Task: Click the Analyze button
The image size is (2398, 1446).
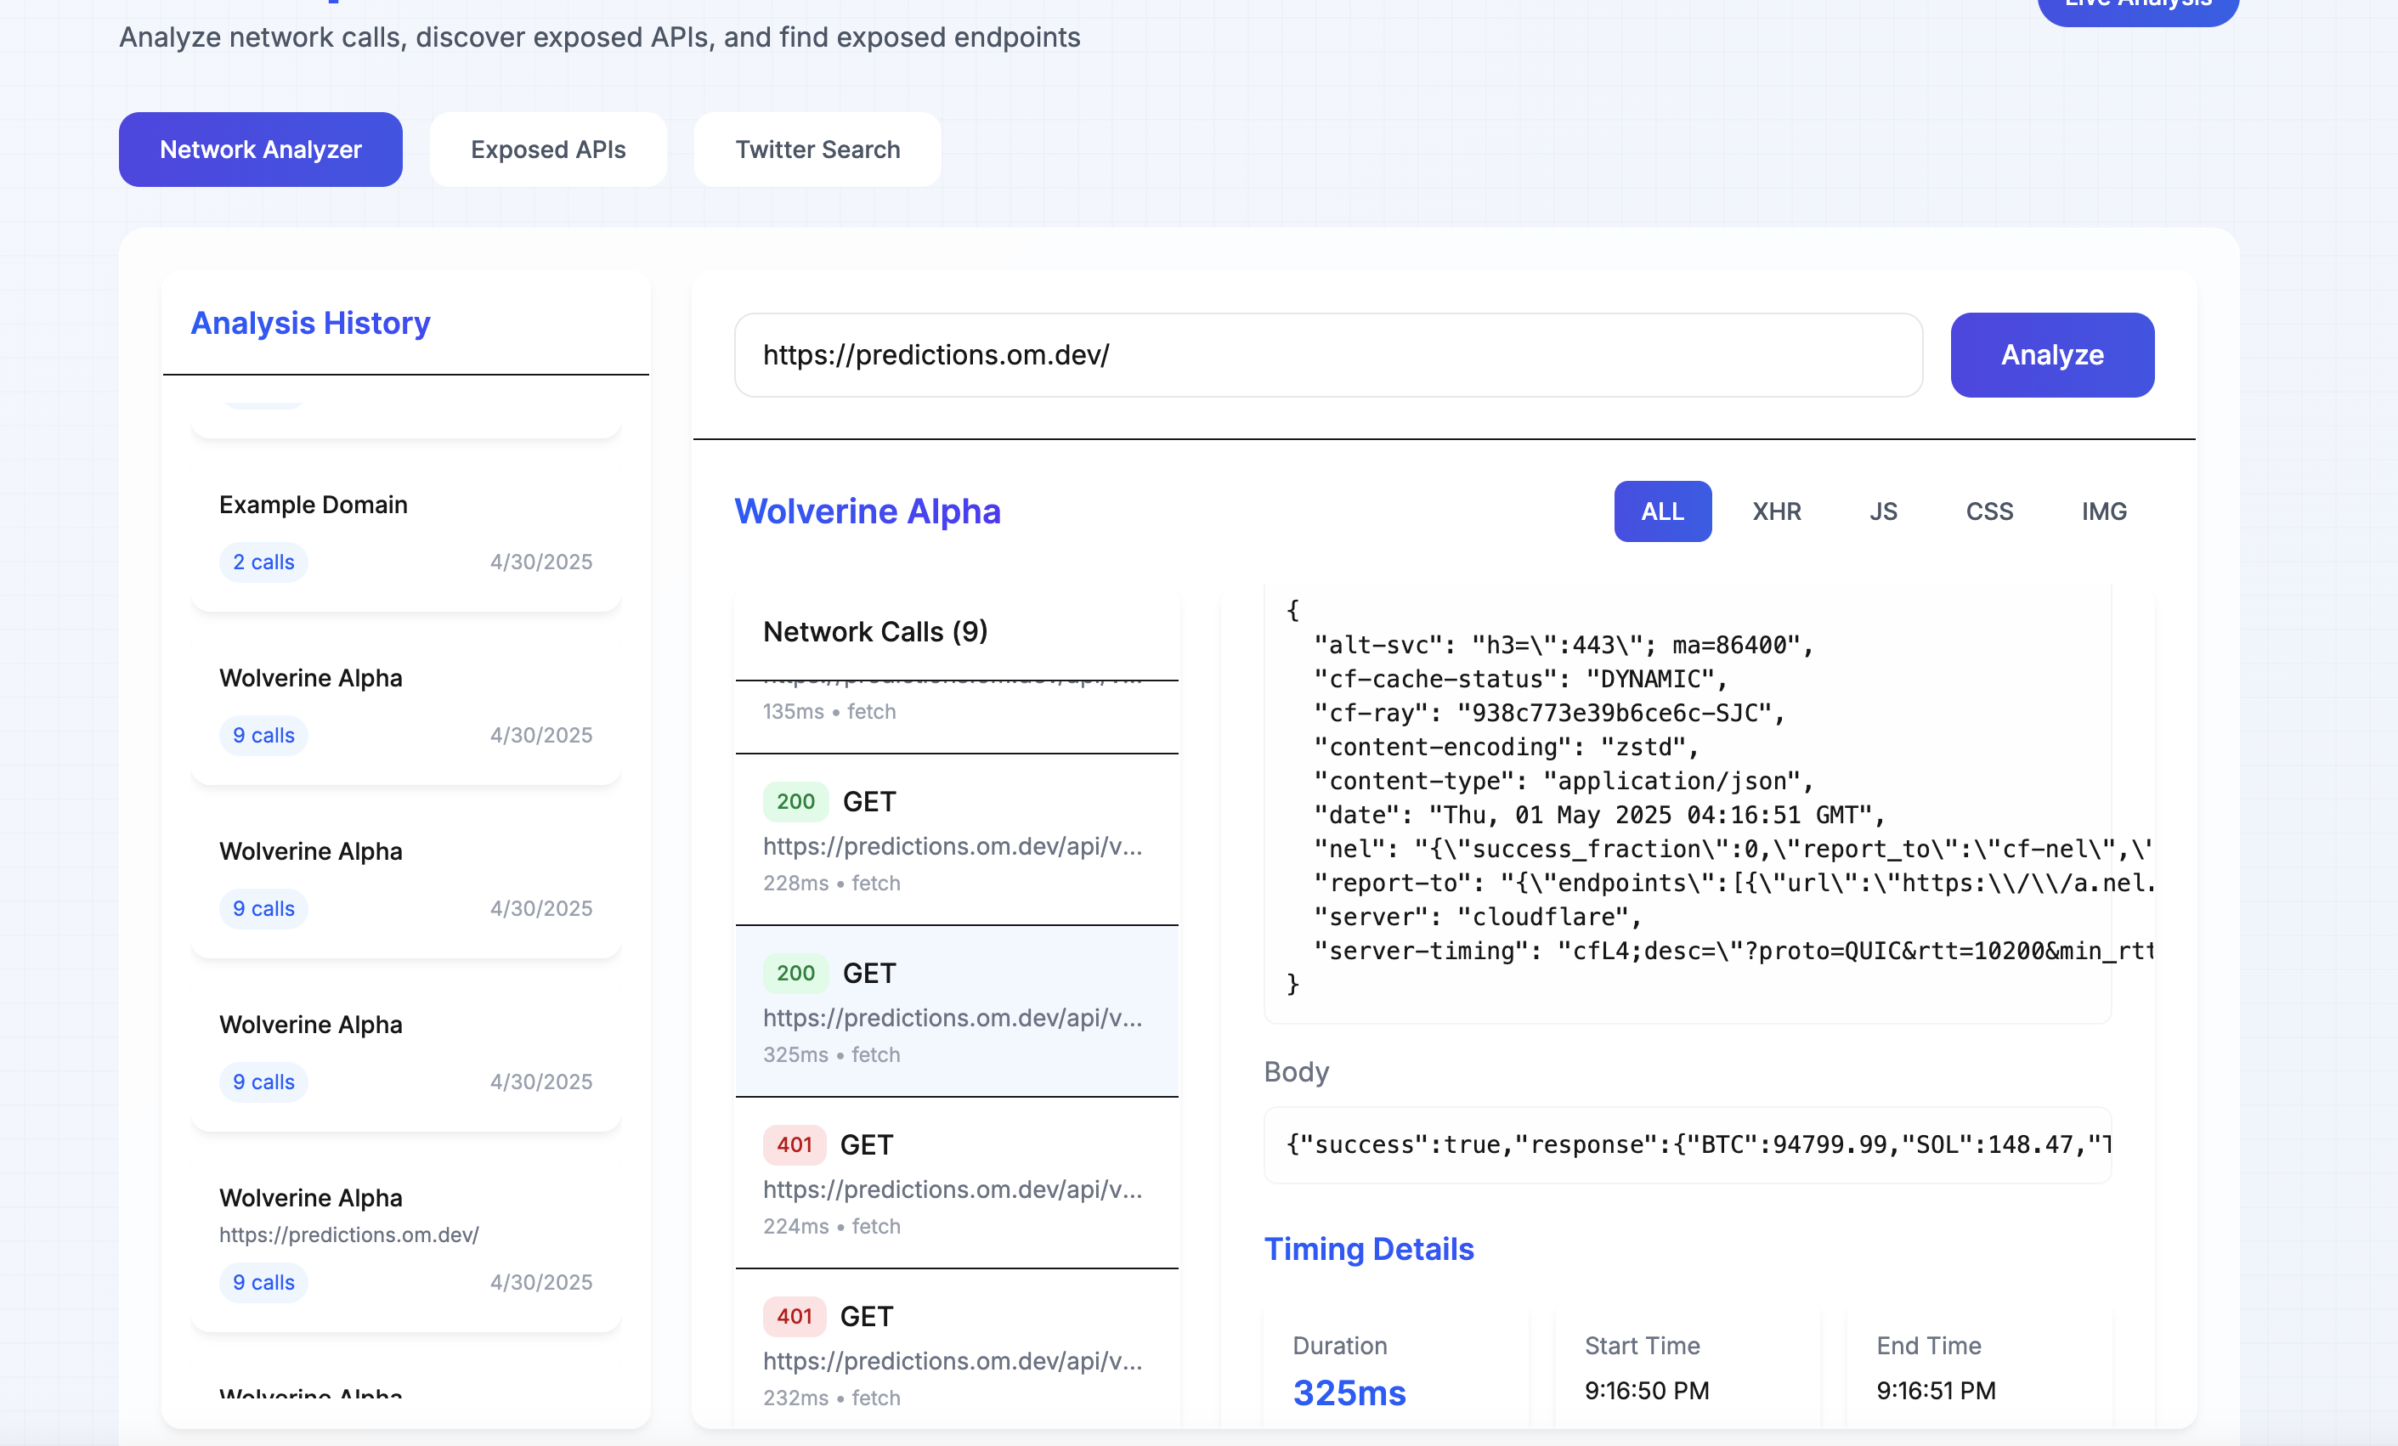Action: click(2051, 354)
